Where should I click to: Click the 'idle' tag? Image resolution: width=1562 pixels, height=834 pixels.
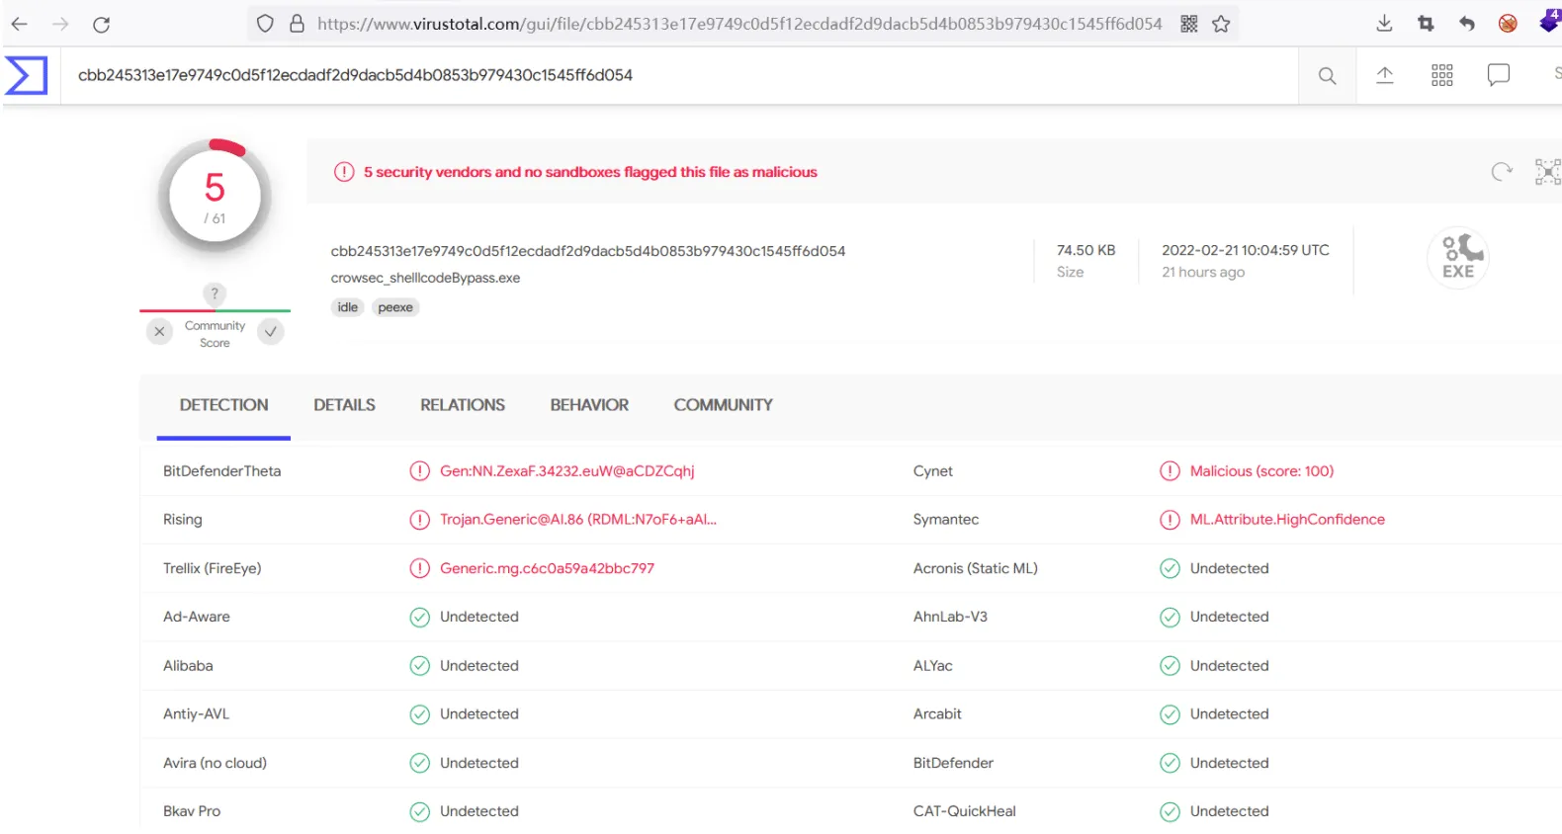pyautogui.click(x=348, y=307)
